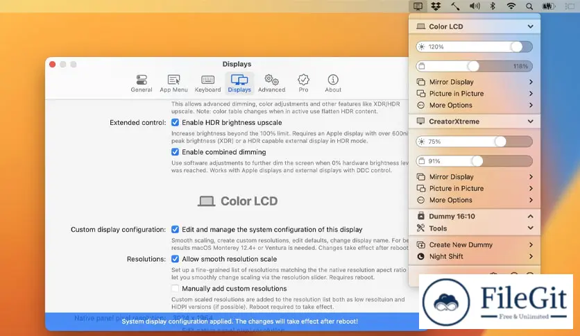The height and width of the screenshot is (336, 580).
Task: Click More Options ellipsis icon under CreatorXtreme
Action: [x=420, y=200]
